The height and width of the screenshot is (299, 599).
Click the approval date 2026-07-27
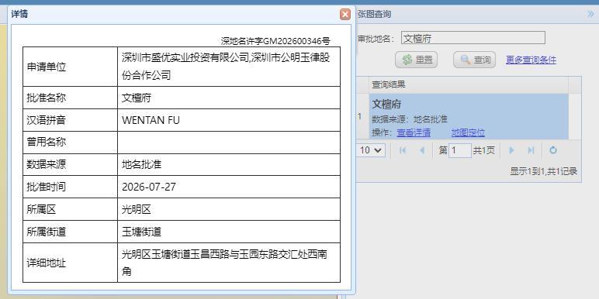[149, 187]
